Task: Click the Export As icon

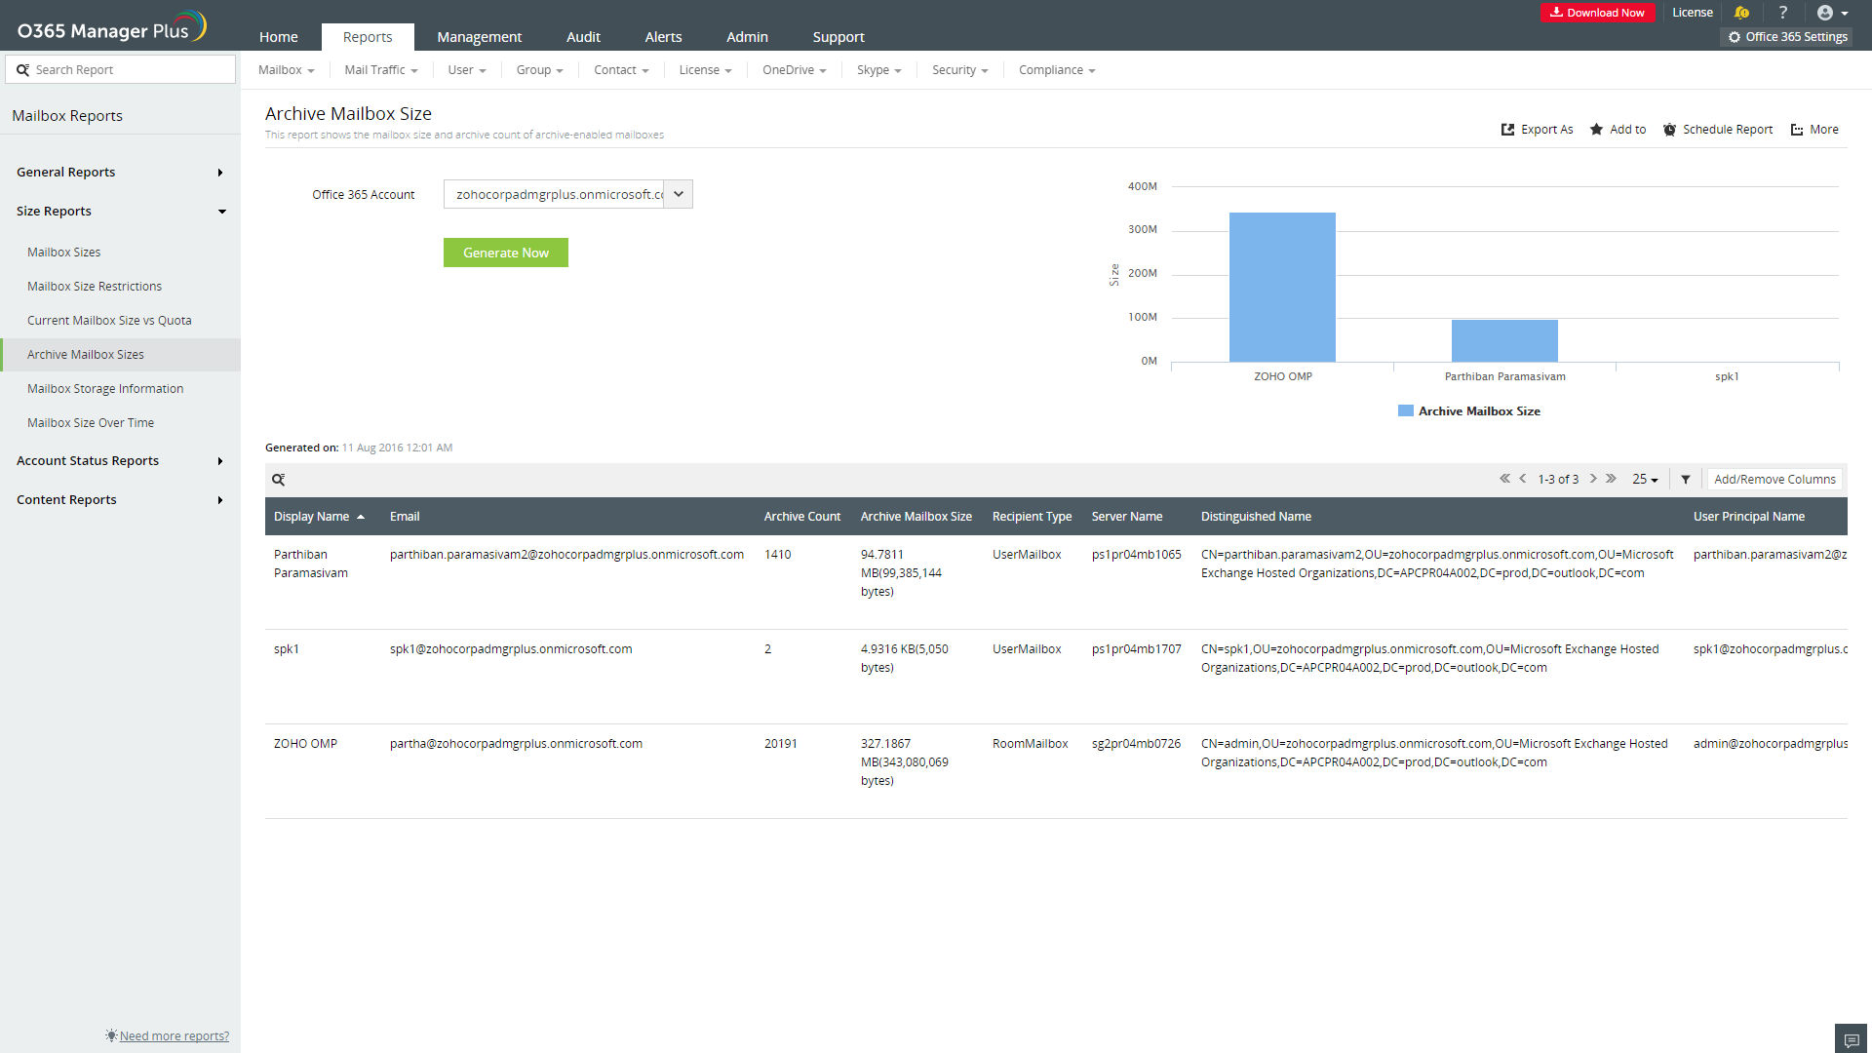Action: (x=1507, y=130)
